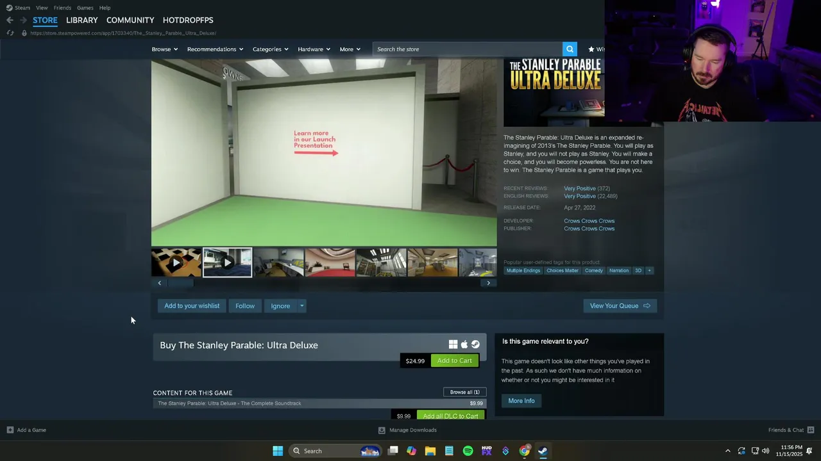
Task: Expand the Browse dropdown menu
Action: [165, 49]
